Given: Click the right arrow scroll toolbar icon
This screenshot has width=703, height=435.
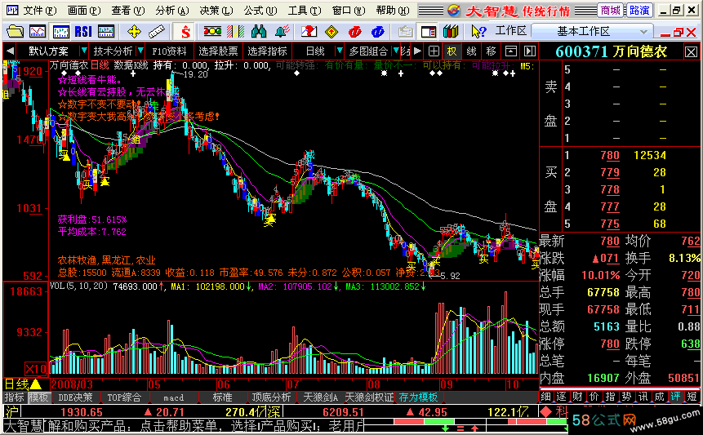Looking at the screenshot, I should point(417,51).
